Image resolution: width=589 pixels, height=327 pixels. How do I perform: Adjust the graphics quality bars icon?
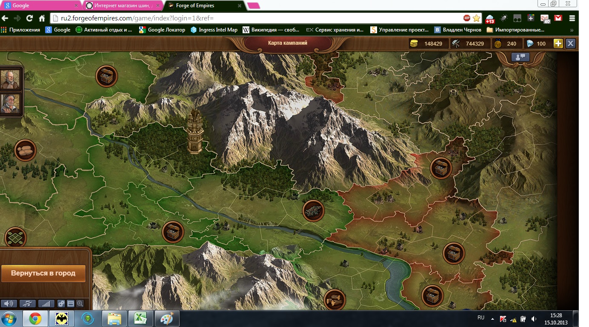[46, 304]
